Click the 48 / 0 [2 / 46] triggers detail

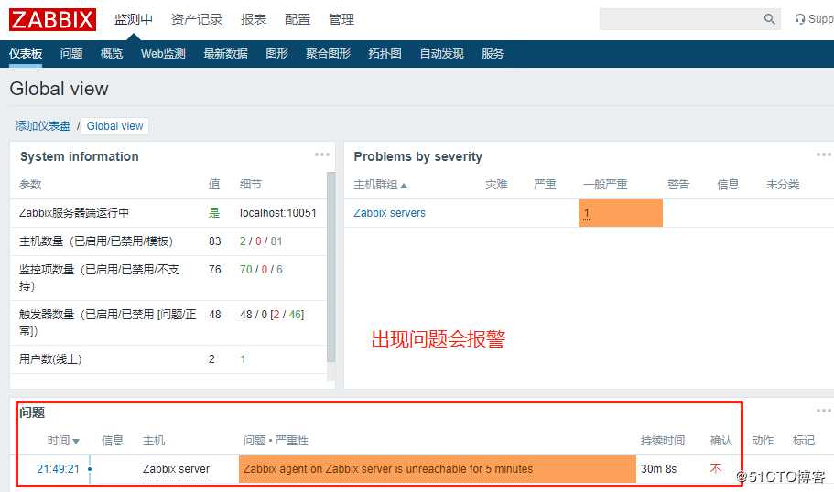tap(272, 315)
